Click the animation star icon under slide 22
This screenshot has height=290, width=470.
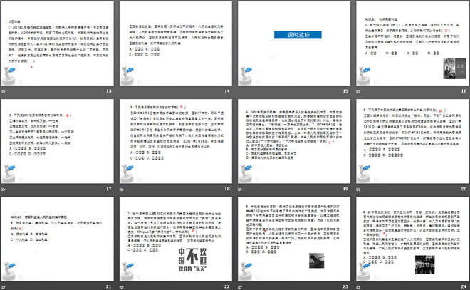click(122, 287)
